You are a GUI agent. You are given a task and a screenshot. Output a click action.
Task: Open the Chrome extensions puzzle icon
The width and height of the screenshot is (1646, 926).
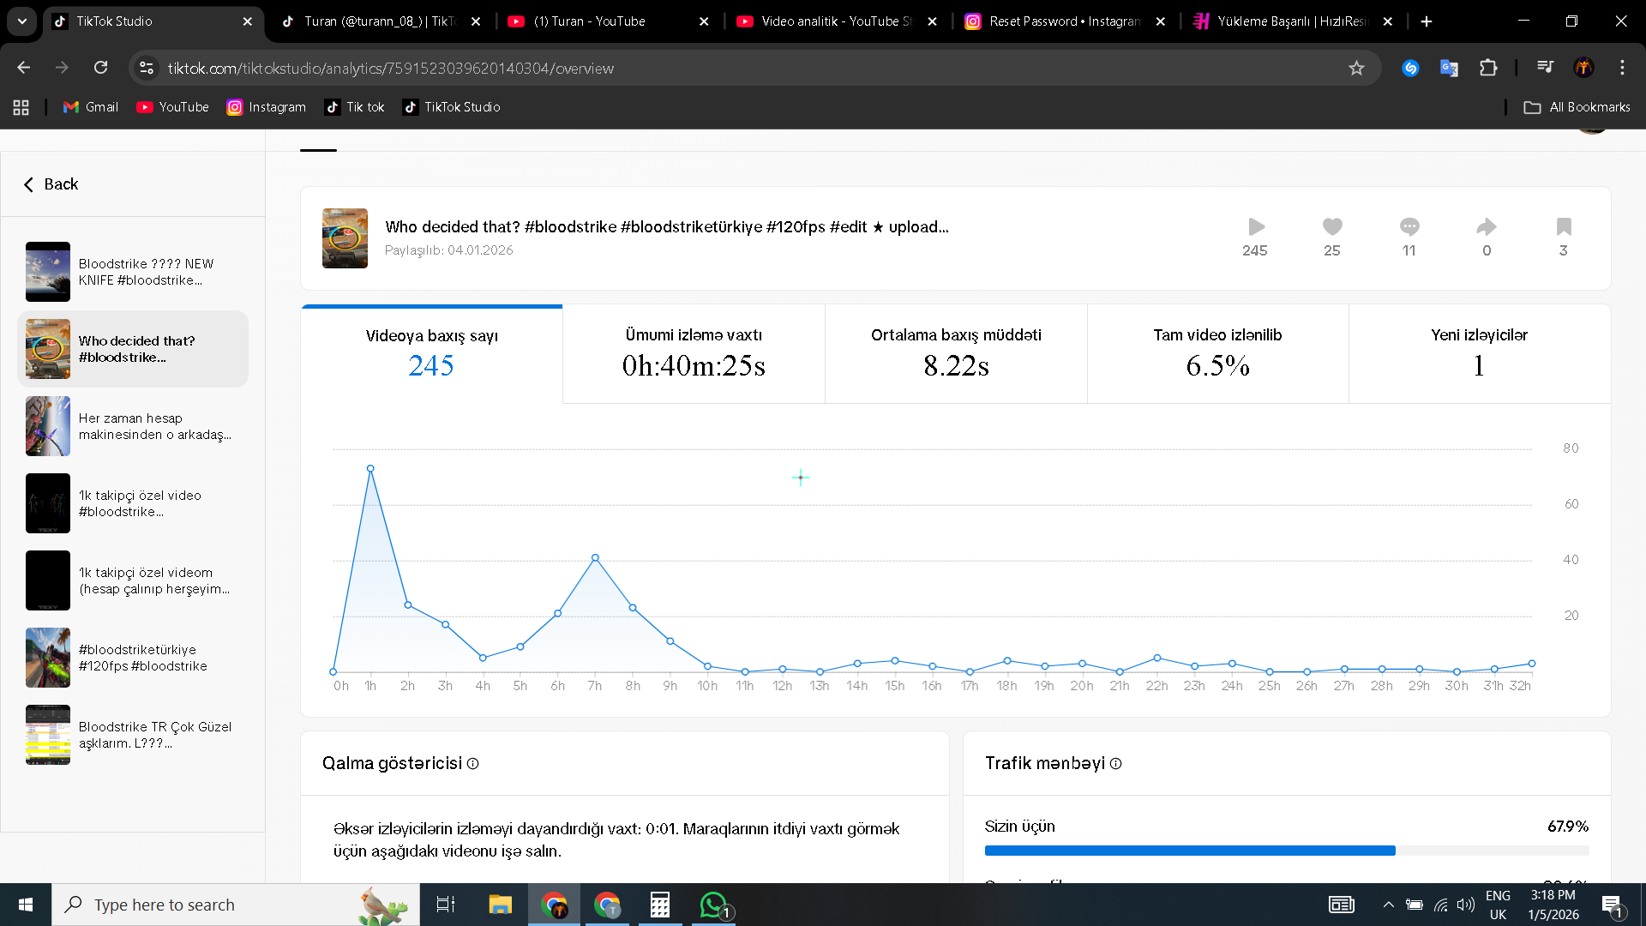point(1488,68)
